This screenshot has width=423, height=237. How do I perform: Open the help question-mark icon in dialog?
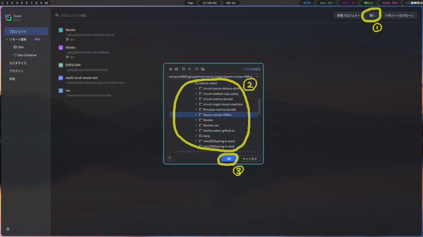point(169,158)
